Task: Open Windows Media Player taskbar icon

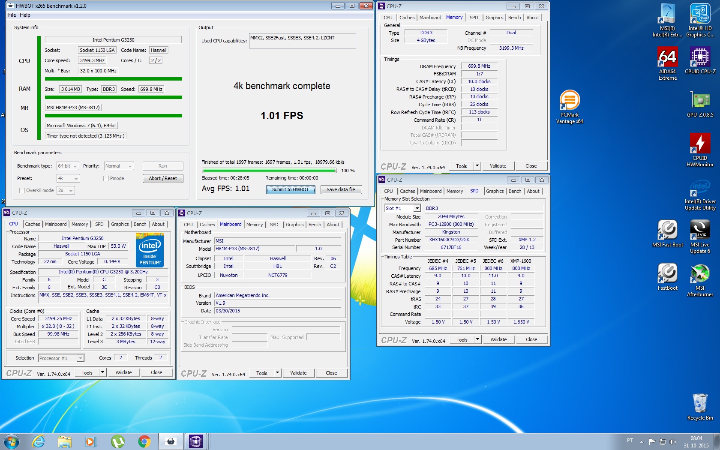Action: pos(90,441)
